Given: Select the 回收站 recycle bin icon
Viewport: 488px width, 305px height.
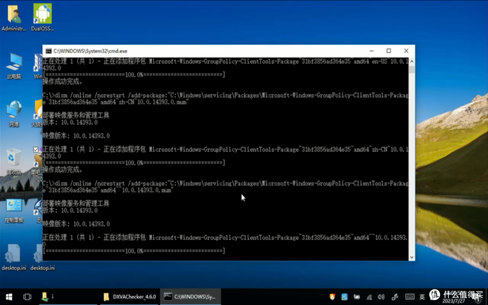Looking at the screenshot, I should tap(14, 161).
